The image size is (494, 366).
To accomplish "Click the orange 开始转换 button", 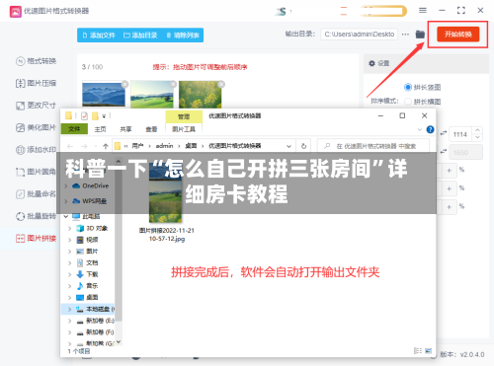I will [x=457, y=35].
